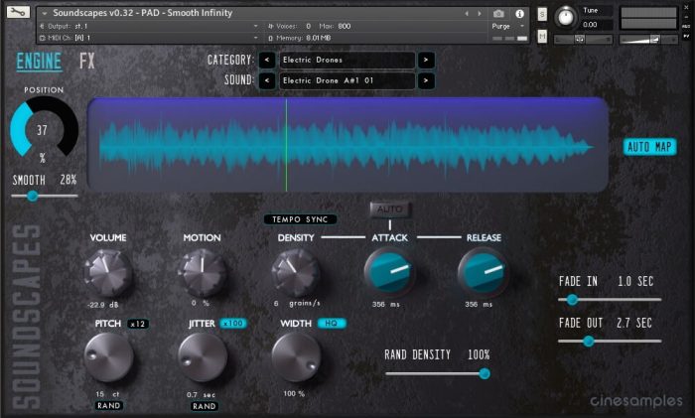Toggle the AUTO MAP button
Viewport: 695px width, 418px height.
click(649, 147)
